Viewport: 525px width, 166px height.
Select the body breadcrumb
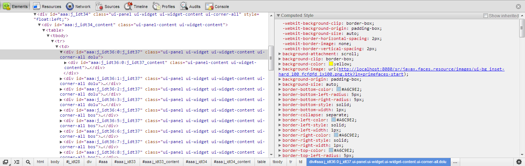point(55,162)
